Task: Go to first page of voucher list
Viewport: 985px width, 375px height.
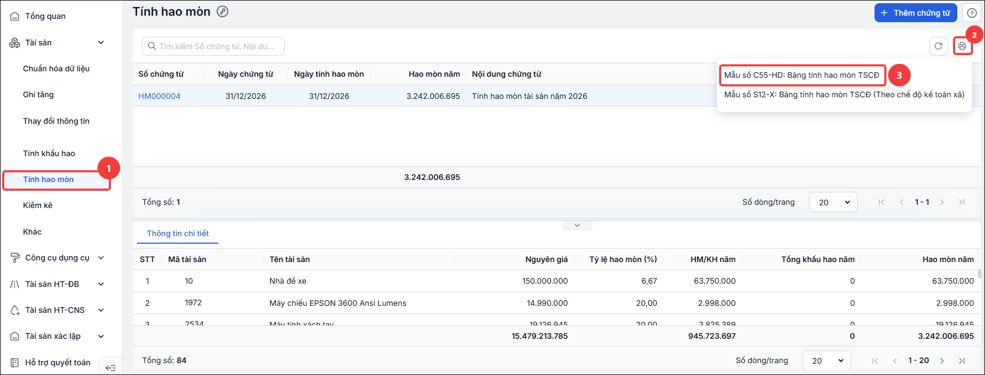Action: pyautogui.click(x=882, y=202)
